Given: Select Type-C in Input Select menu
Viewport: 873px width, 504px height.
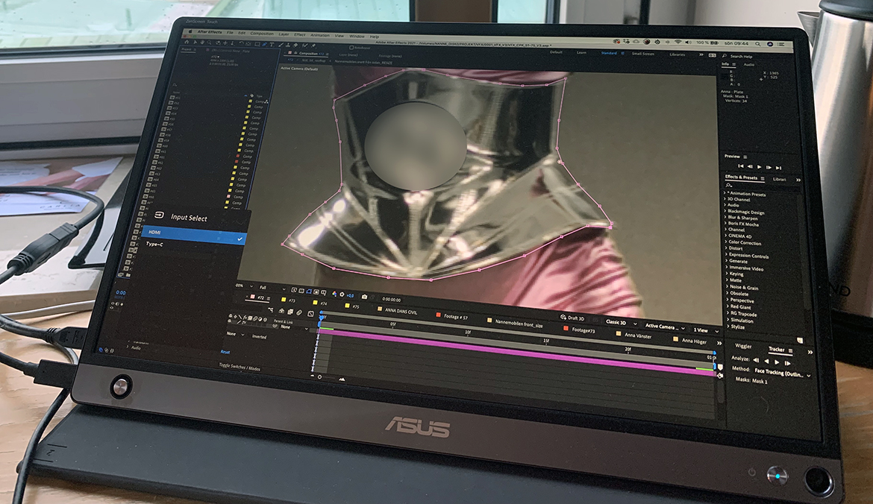Looking at the screenshot, I should point(155,244).
